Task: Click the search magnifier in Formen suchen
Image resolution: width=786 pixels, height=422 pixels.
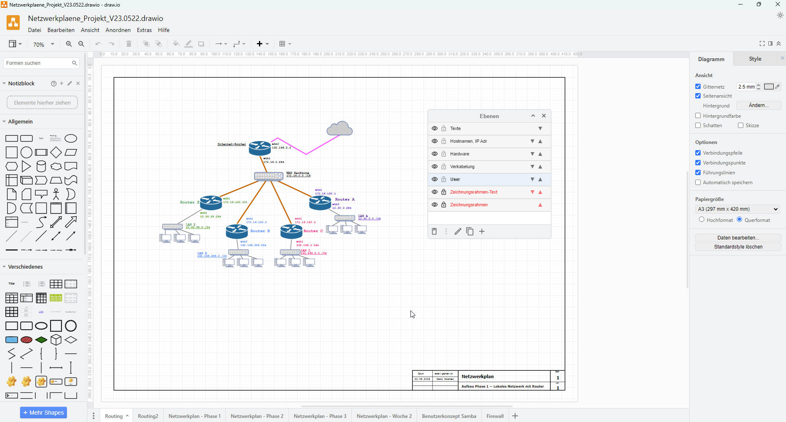Action: tap(74, 63)
